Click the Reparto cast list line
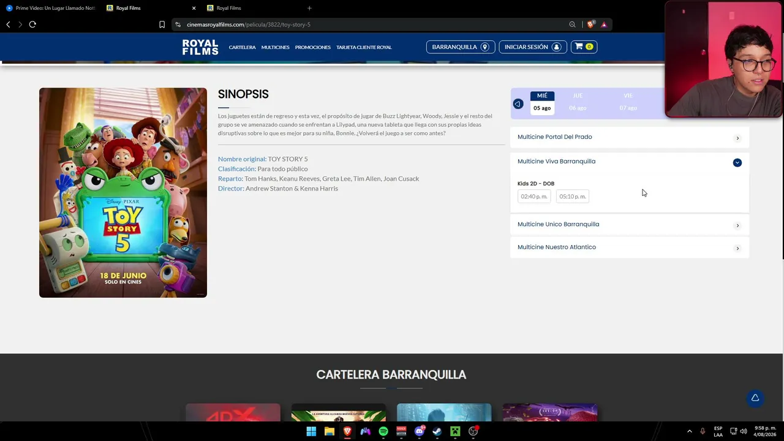Viewport: 784px width, 441px height. click(x=318, y=178)
